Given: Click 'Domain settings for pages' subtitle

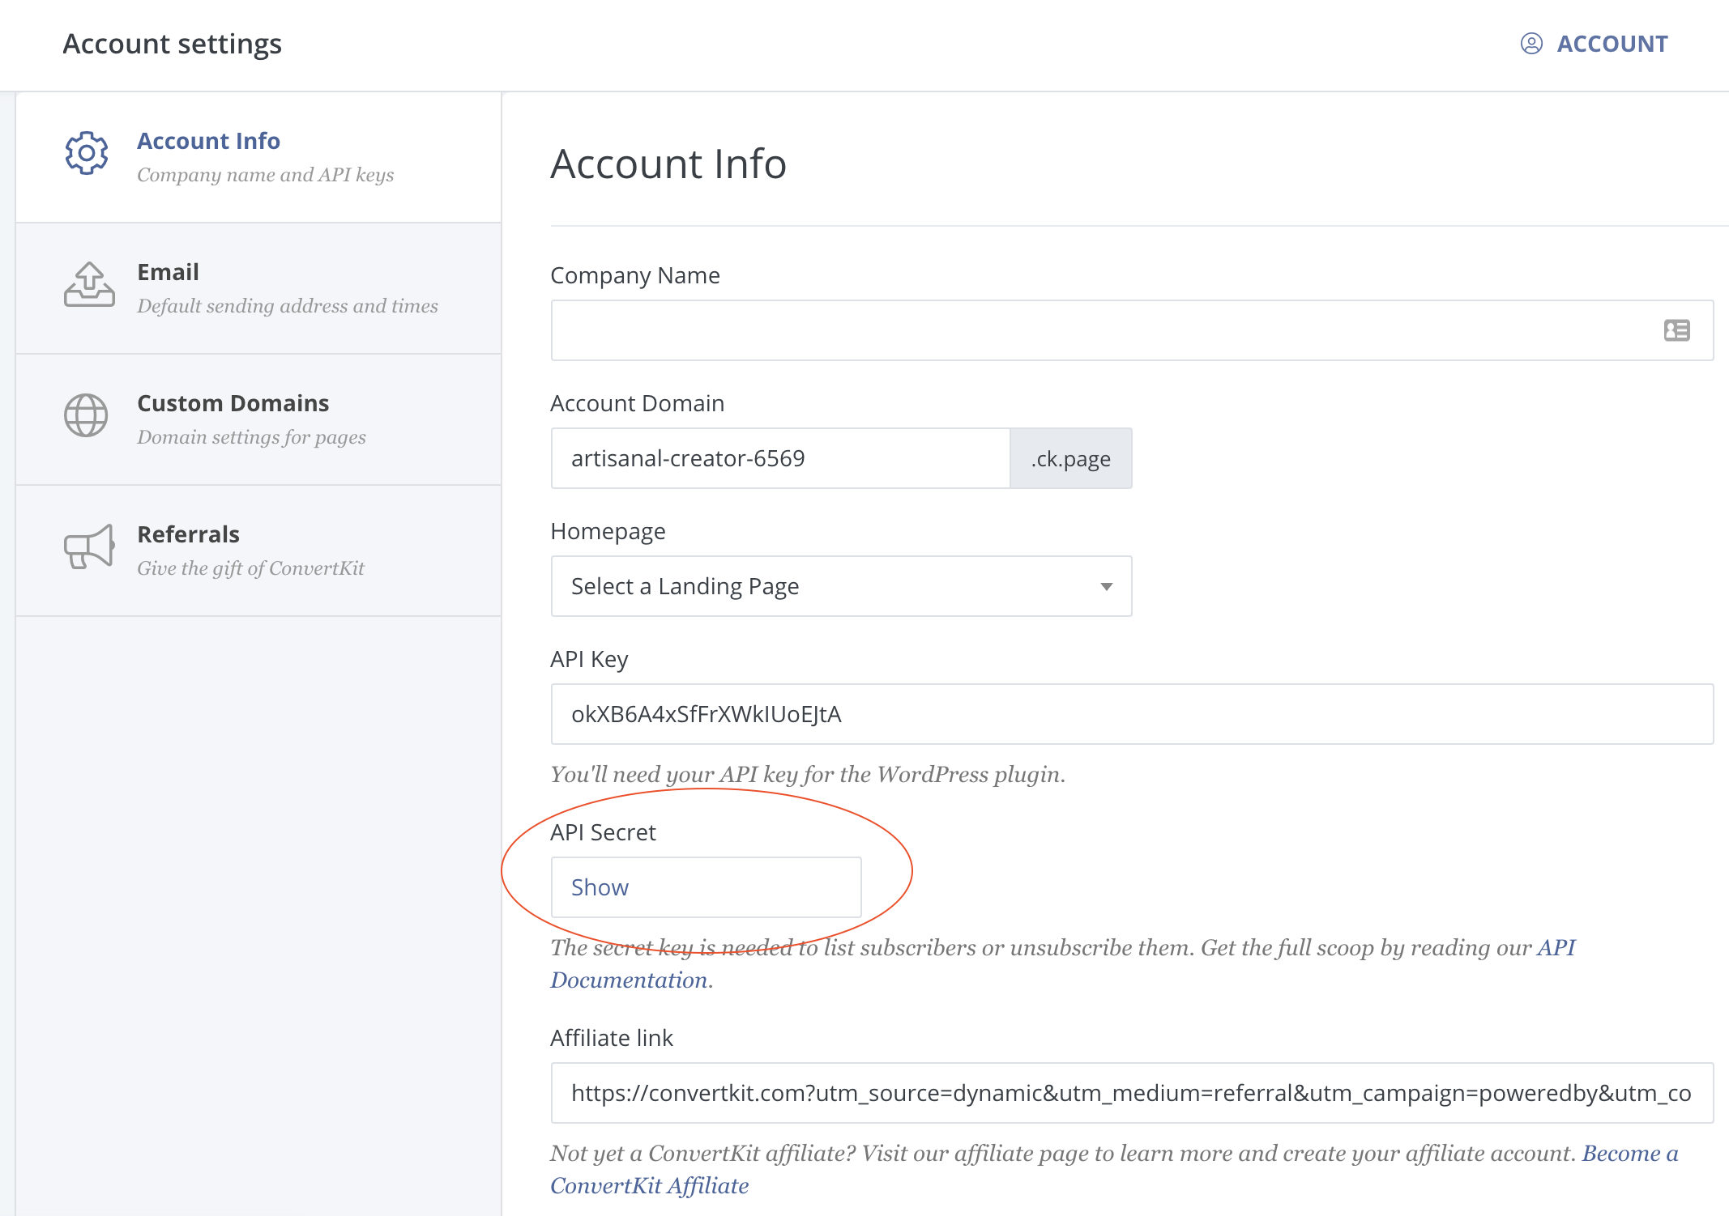Looking at the screenshot, I should pos(251,437).
